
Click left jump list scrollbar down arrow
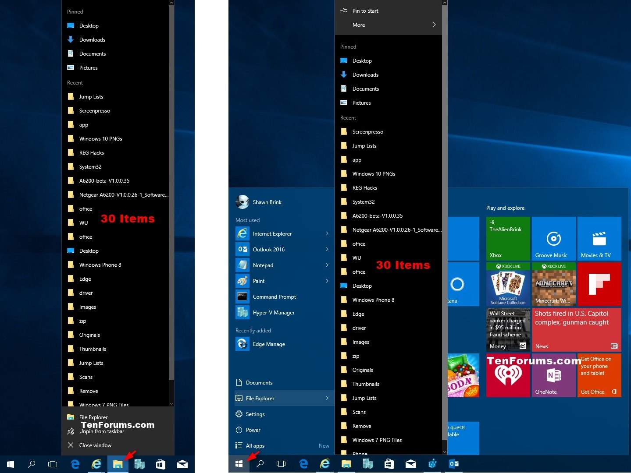(171, 404)
